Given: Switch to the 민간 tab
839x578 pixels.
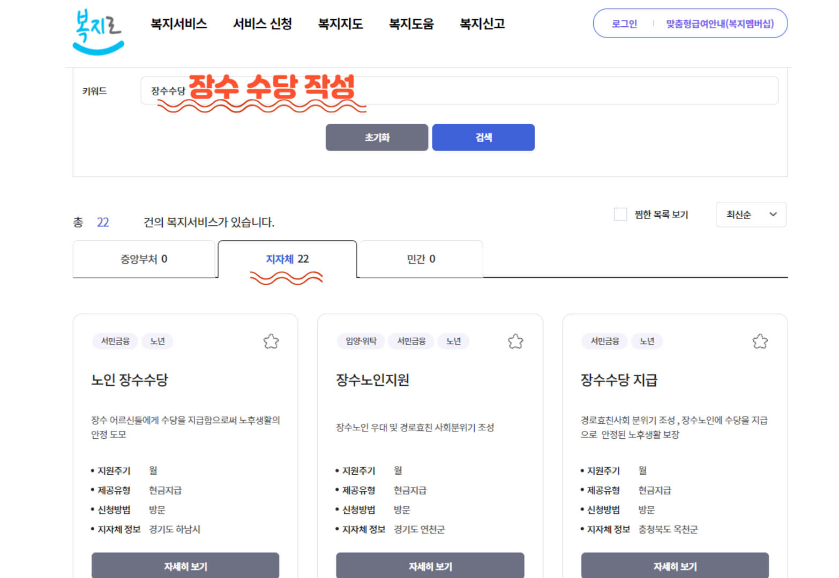Looking at the screenshot, I should coord(420,259).
